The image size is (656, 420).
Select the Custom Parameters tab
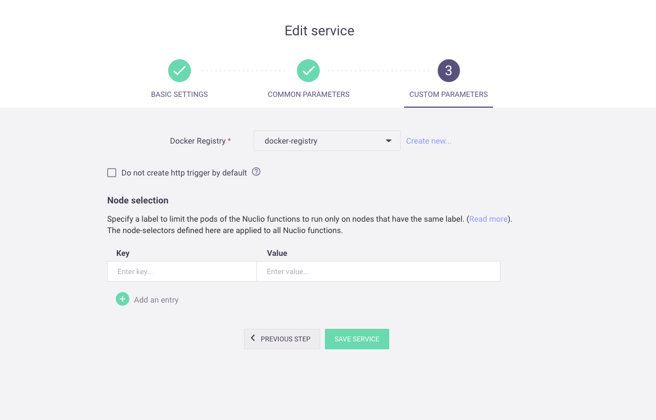point(448,94)
